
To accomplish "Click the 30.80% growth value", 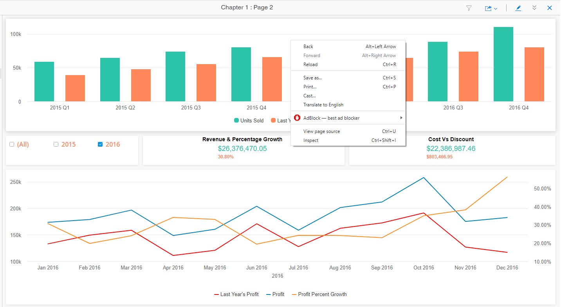I will pos(225,157).
